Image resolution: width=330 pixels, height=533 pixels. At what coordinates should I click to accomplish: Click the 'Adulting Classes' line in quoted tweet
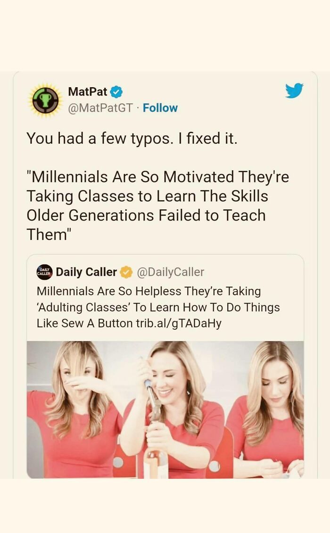click(158, 307)
